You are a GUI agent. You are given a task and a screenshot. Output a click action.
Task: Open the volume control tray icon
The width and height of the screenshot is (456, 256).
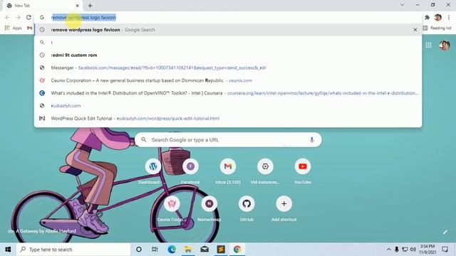[x=413, y=250]
